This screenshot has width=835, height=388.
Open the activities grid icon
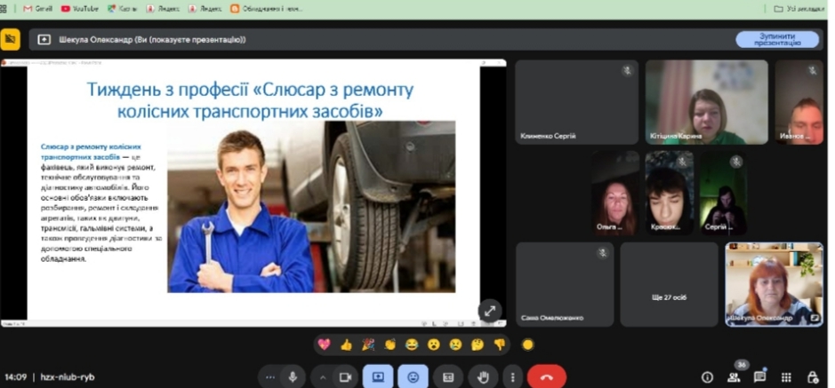tap(786, 377)
